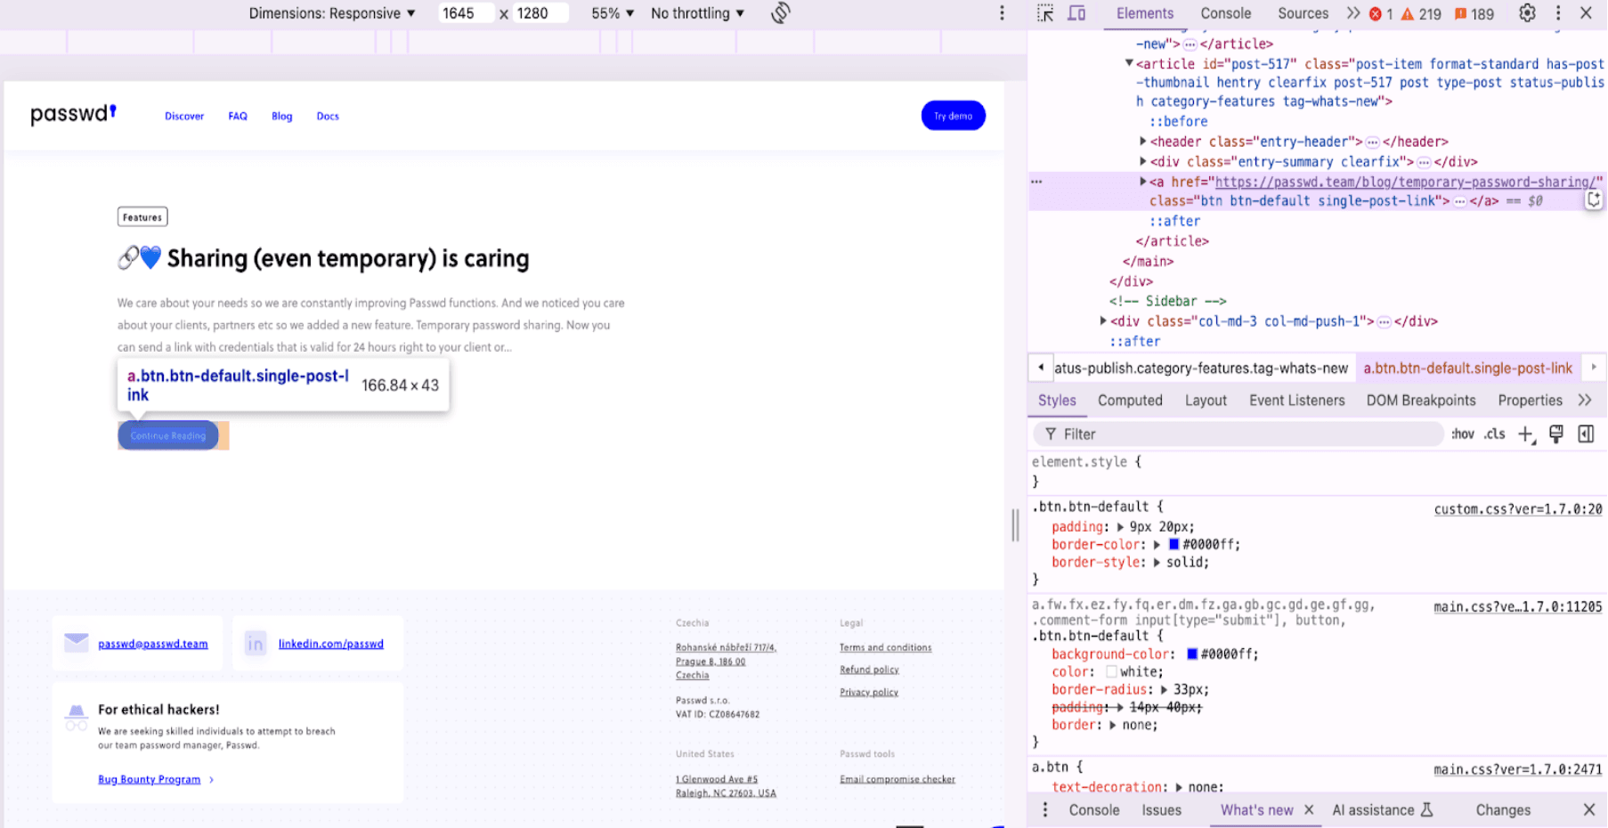
Task: Open the Privacy policy footer link
Action: 868,692
